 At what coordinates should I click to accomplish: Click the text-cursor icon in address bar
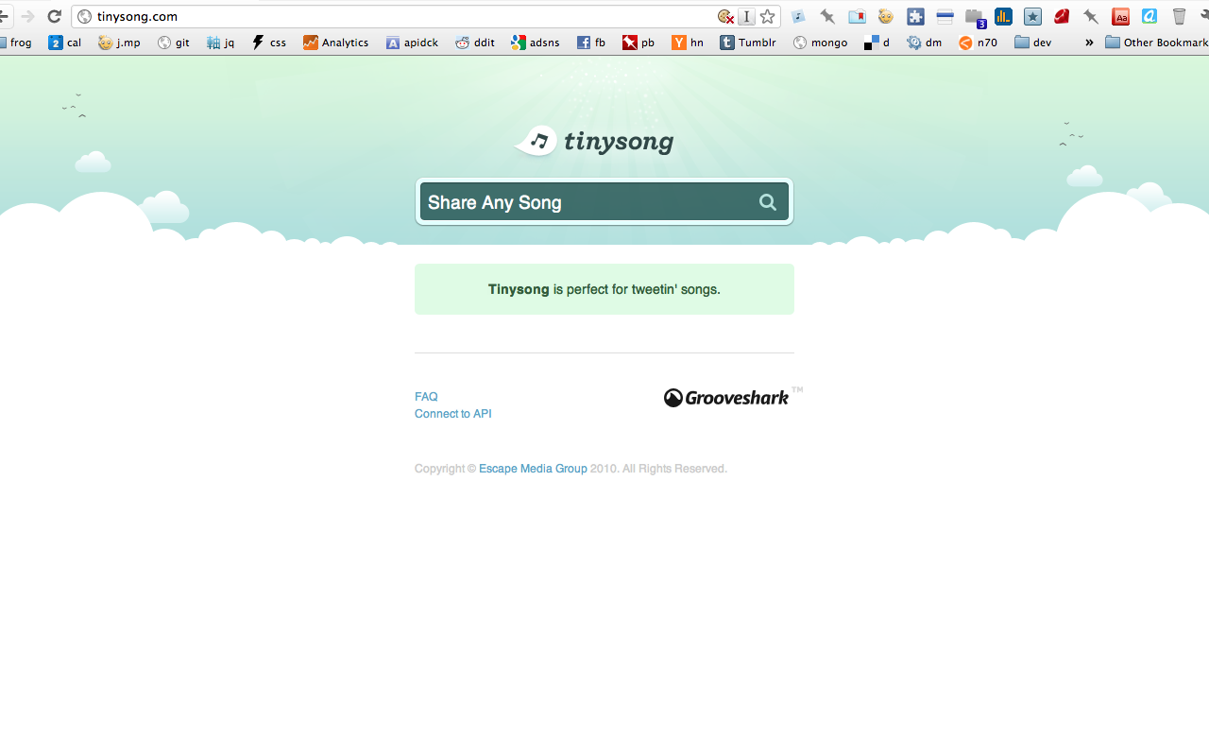[x=746, y=16]
